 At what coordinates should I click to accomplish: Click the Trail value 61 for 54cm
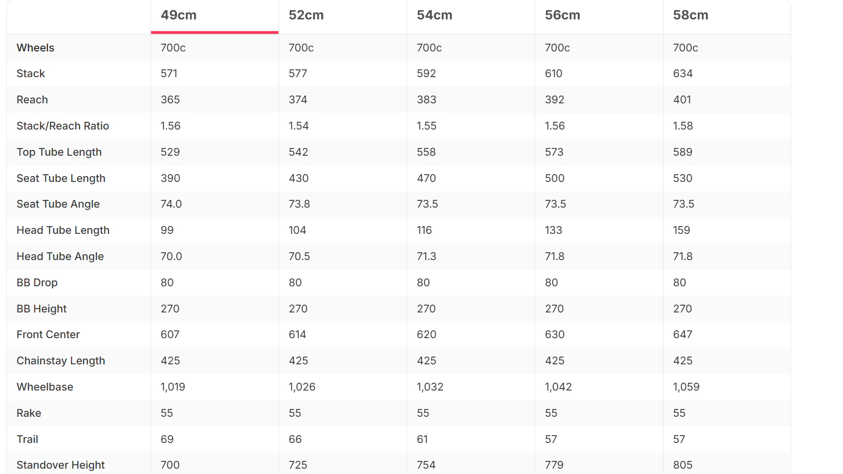[422, 439]
